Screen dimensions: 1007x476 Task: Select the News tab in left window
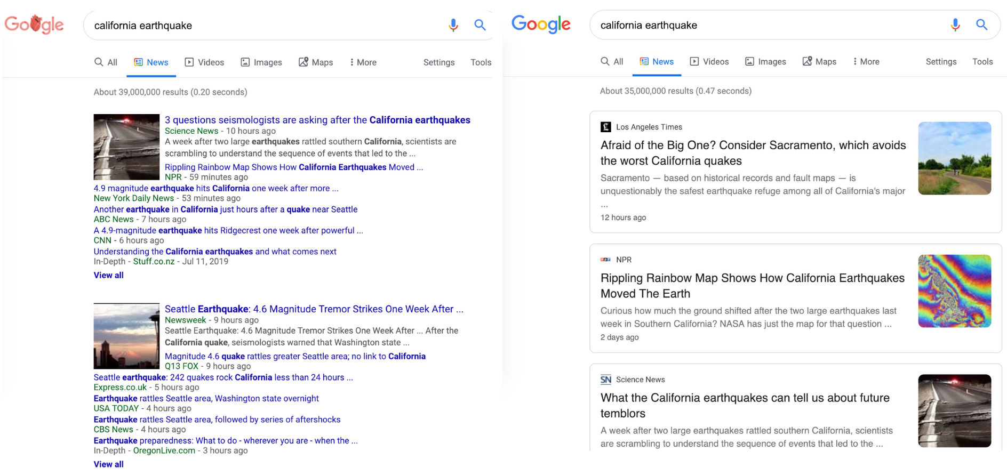click(151, 62)
